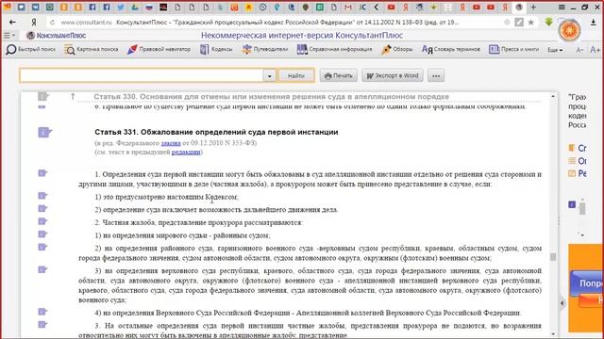Decrease font size with A- button
This screenshot has height=339, width=604.
(x=579, y=50)
